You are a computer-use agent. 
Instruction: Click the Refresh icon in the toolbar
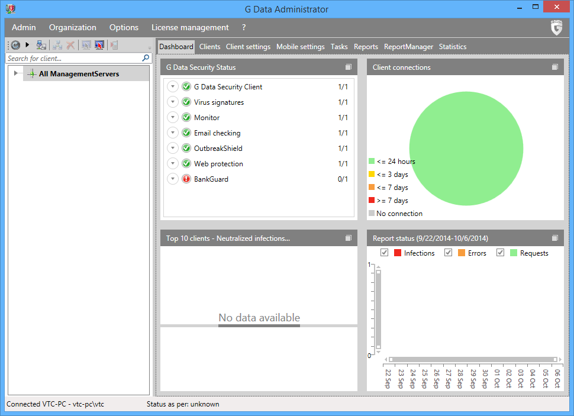pyautogui.click(x=15, y=45)
